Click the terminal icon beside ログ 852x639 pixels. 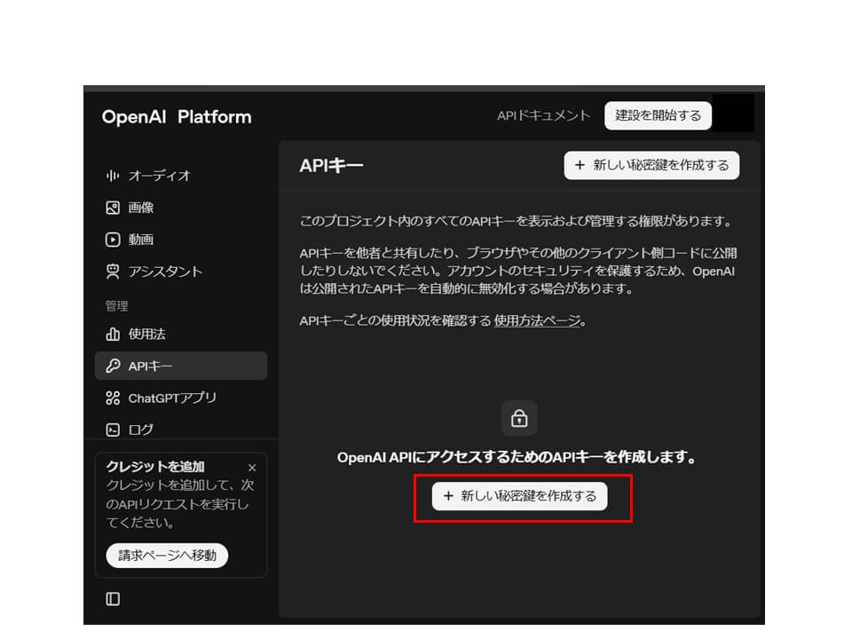pyautogui.click(x=113, y=430)
